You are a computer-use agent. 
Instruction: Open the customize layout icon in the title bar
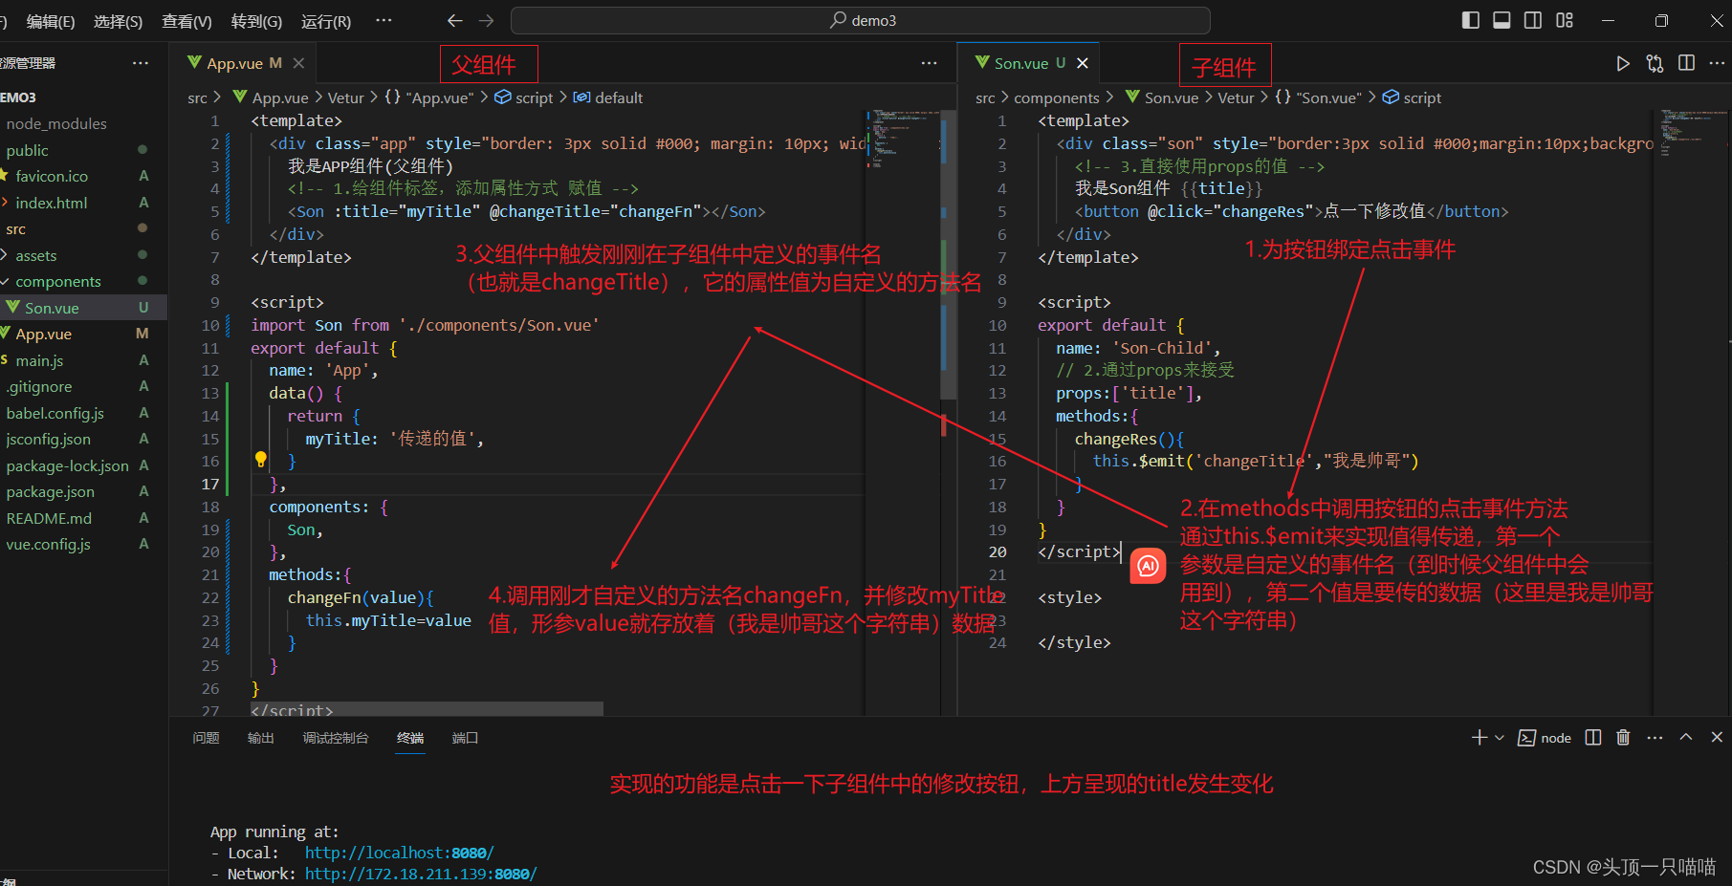[x=1565, y=19]
